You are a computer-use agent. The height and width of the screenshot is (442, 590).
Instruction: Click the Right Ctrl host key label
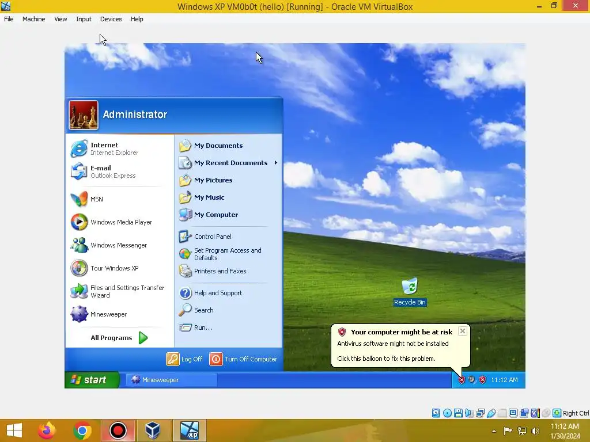[x=576, y=413]
